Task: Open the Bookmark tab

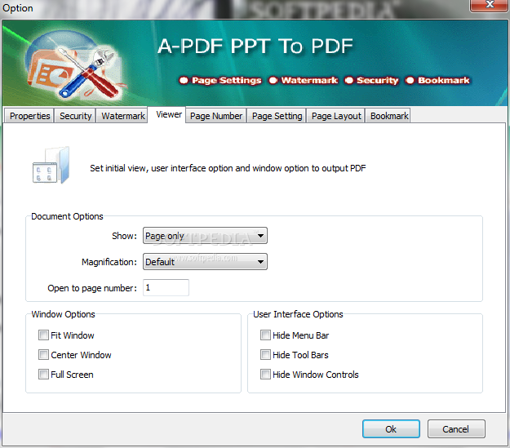Action: coord(389,116)
